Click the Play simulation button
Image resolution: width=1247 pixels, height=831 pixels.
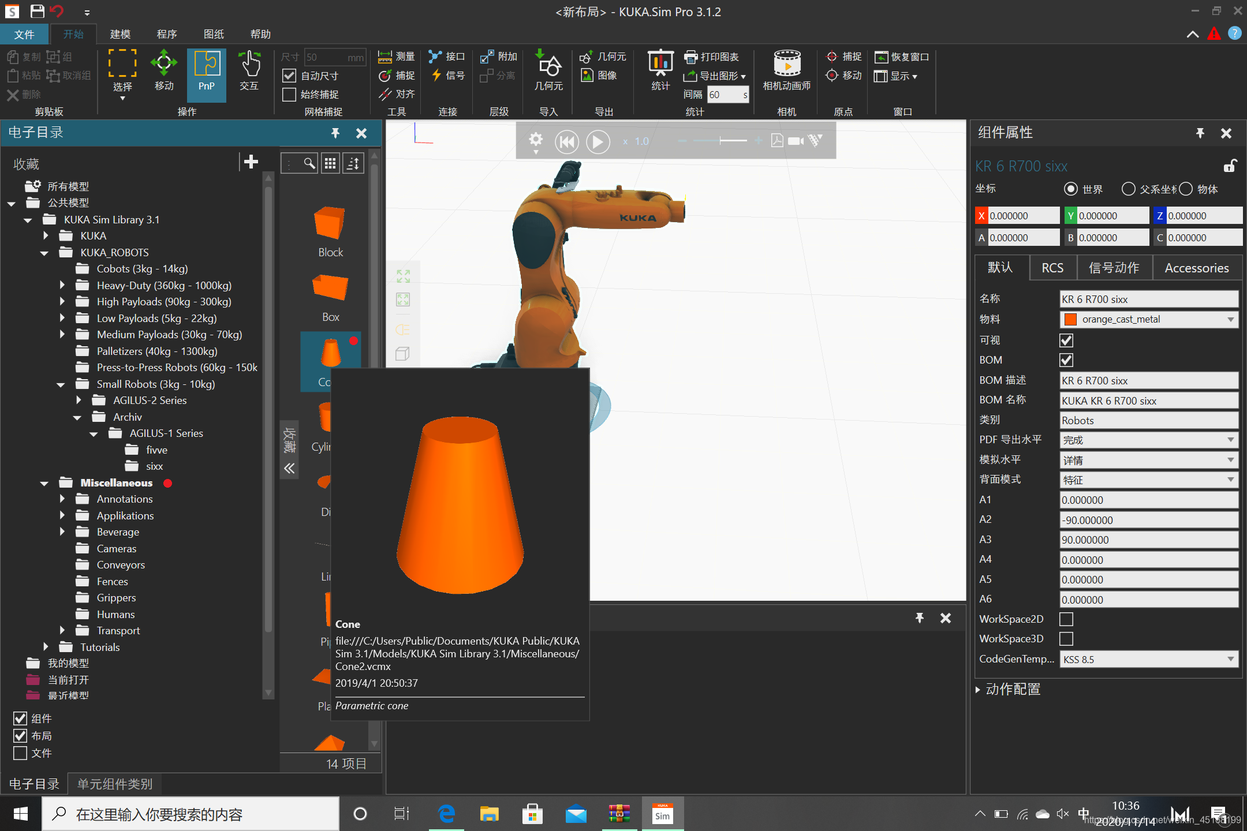[x=598, y=141]
